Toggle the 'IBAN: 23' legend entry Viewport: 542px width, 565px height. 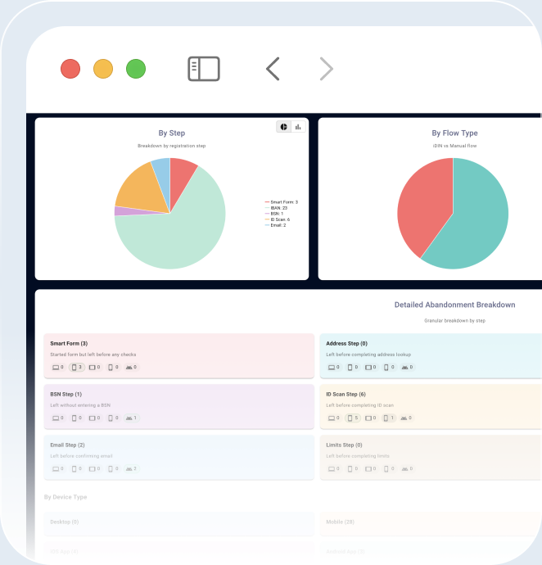(276, 208)
